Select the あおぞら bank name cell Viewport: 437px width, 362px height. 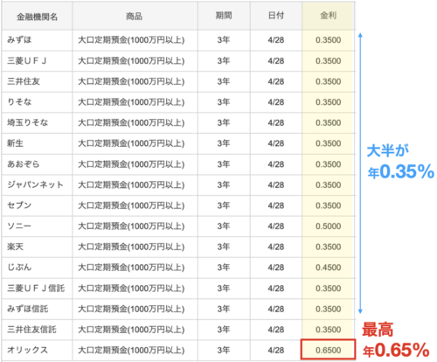point(37,164)
